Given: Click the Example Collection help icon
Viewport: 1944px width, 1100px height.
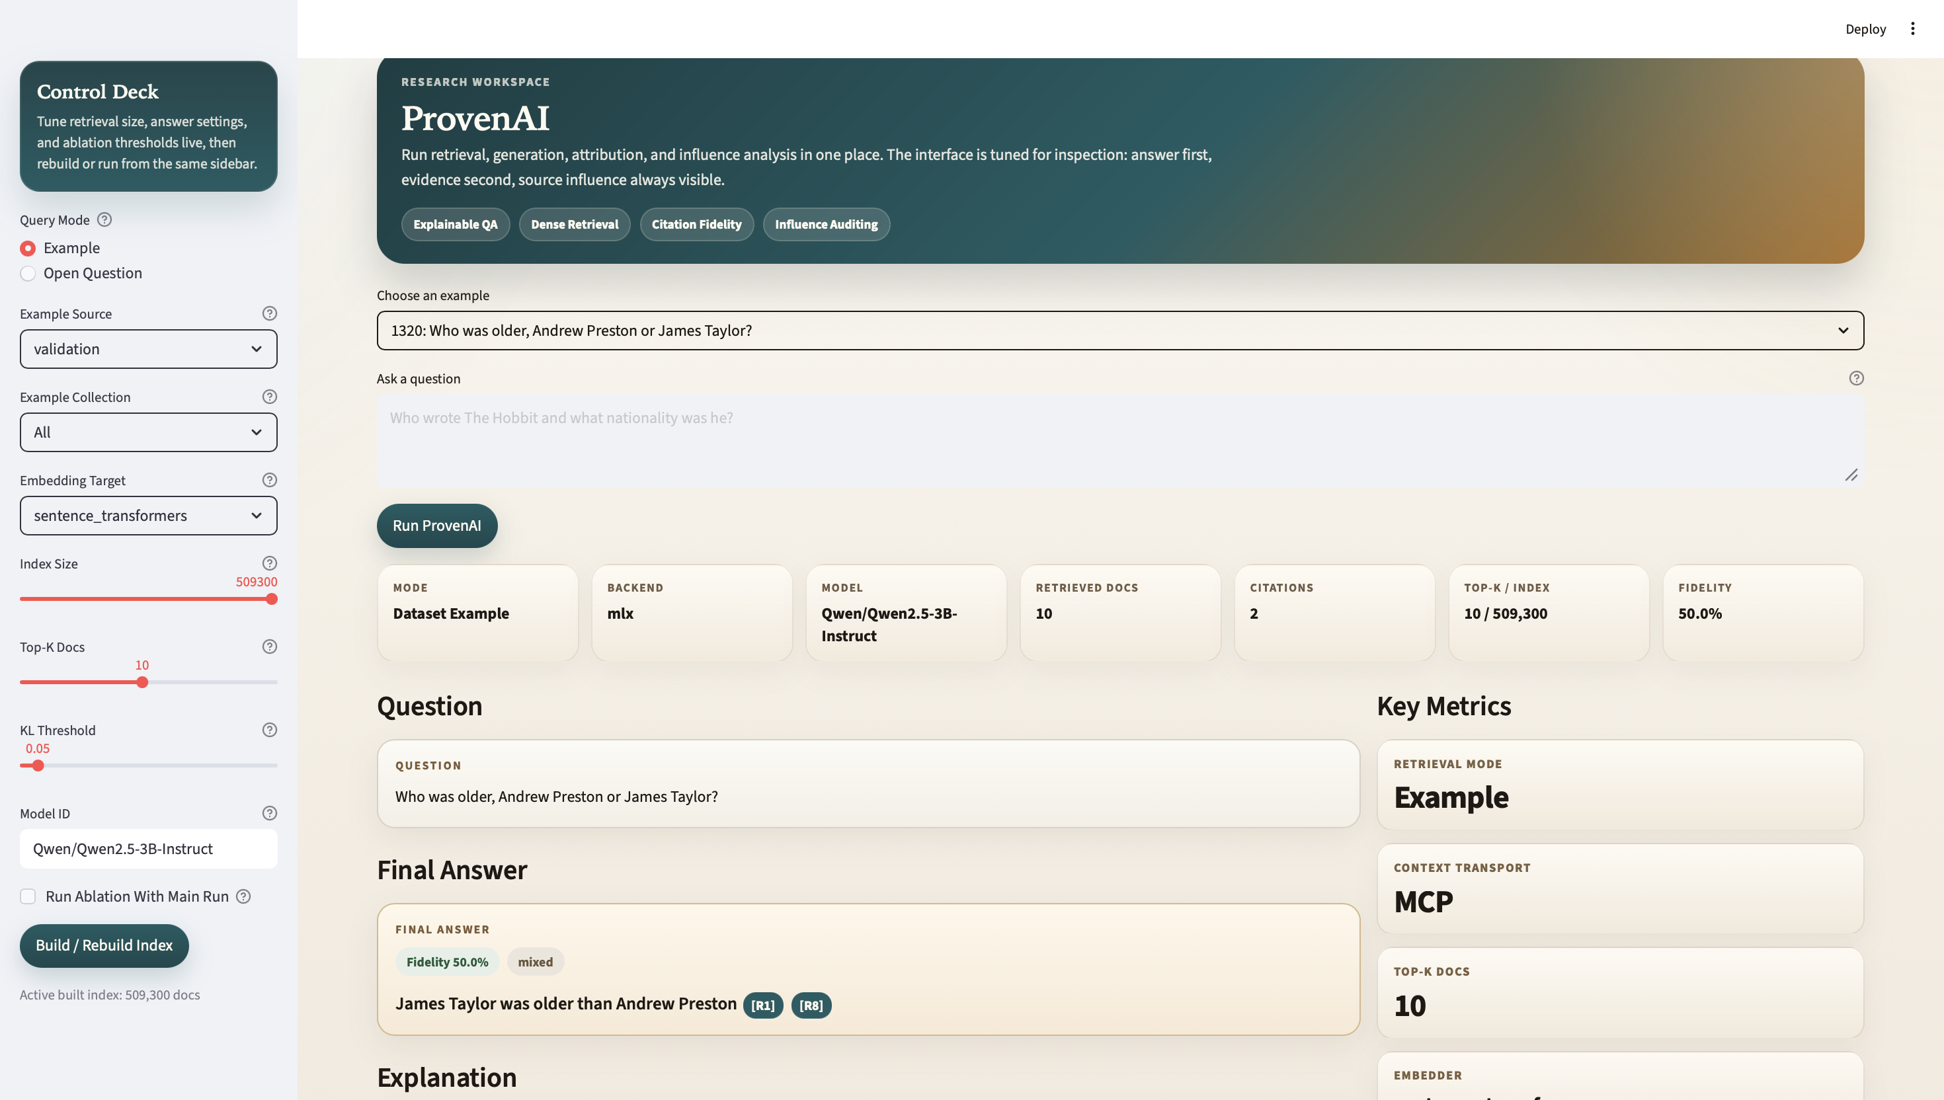Looking at the screenshot, I should coord(270,397).
